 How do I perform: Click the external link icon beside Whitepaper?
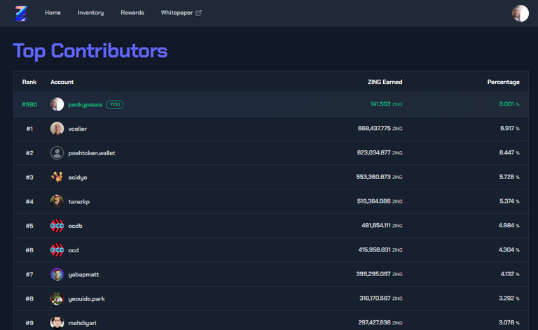[x=198, y=13]
